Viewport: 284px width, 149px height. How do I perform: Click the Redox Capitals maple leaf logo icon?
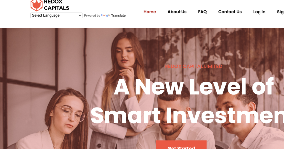pos(37,6)
